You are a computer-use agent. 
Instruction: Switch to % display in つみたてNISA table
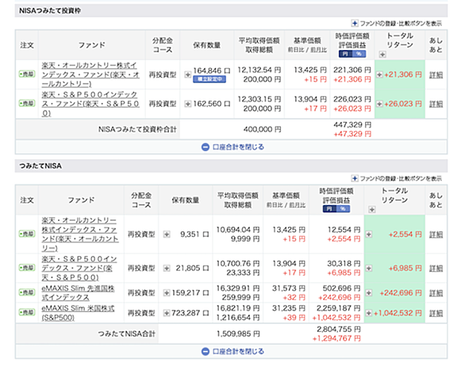pos(343,209)
